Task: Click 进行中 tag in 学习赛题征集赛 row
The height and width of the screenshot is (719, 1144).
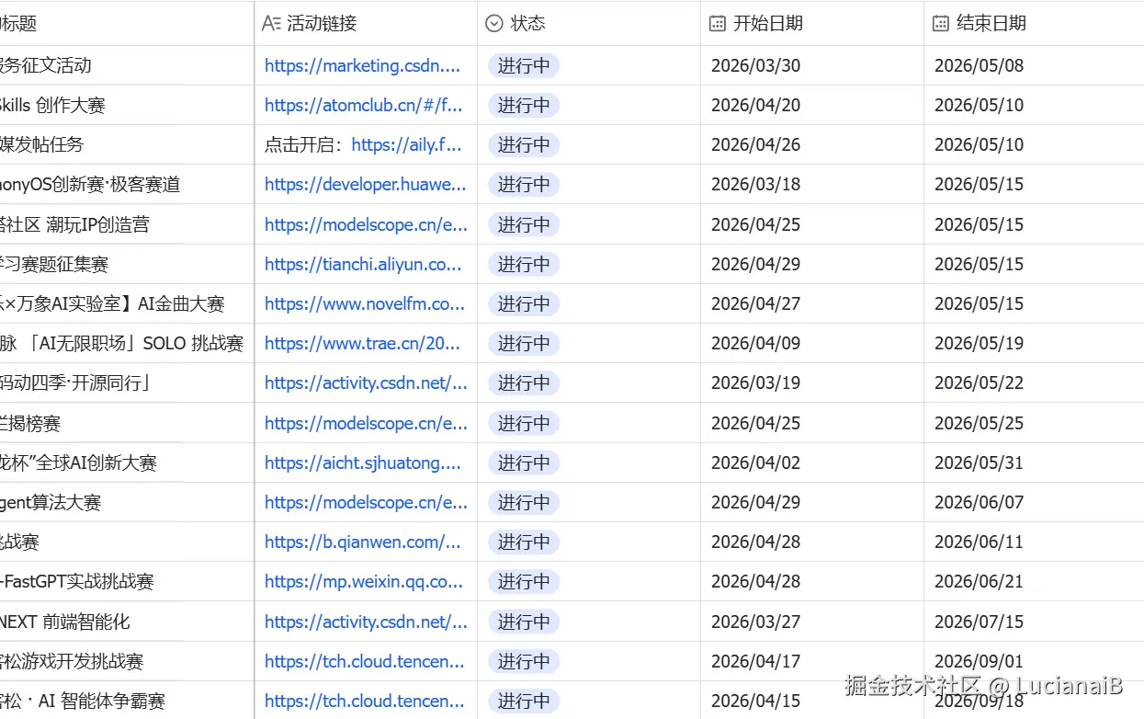Action: click(524, 264)
